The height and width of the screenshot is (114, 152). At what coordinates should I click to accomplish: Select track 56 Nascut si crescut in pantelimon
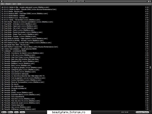click(75, 22)
